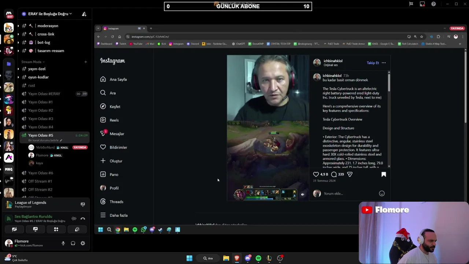This screenshot has width=469, height=264.
Task: Click the Instagram logo
Action: (112, 61)
